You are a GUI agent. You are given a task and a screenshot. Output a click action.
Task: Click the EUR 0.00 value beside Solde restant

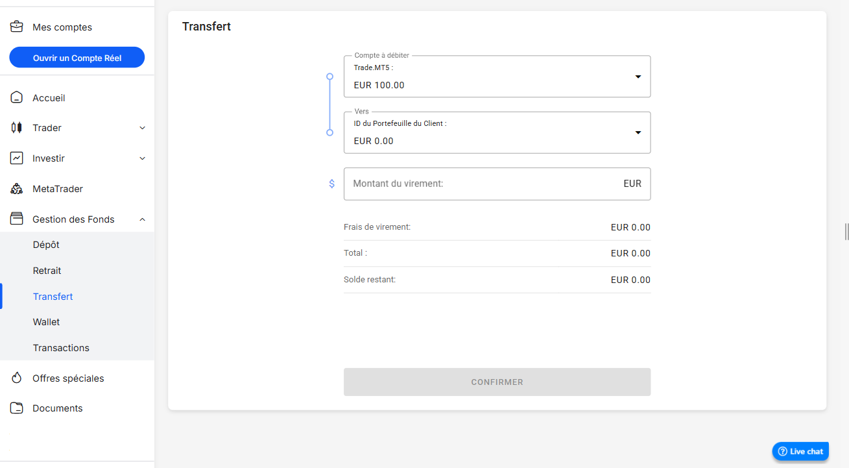630,280
